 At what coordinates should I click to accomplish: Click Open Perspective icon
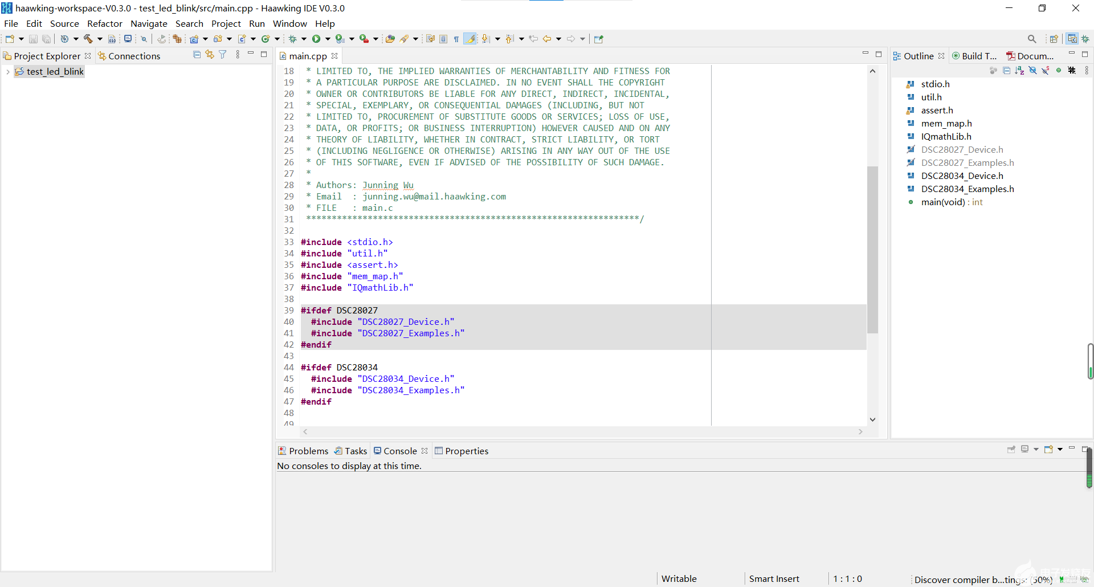point(1054,39)
